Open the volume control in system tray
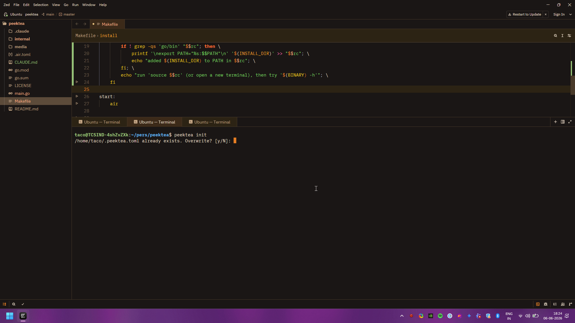 tap(528, 316)
